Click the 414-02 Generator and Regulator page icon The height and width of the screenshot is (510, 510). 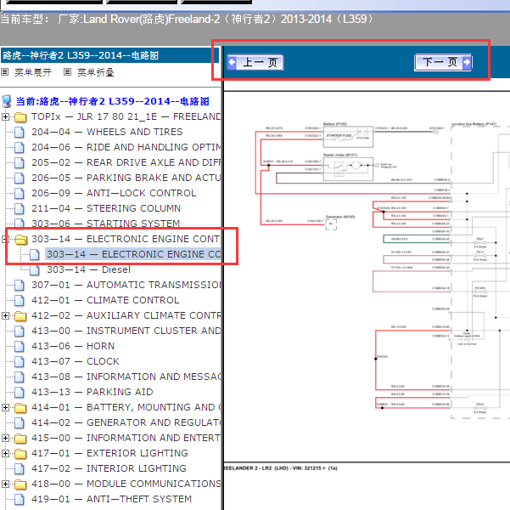20,423
